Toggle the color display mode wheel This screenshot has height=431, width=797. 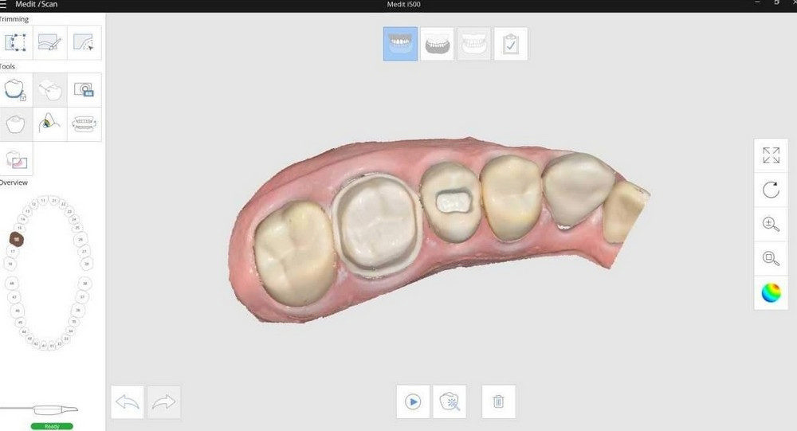[771, 292]
